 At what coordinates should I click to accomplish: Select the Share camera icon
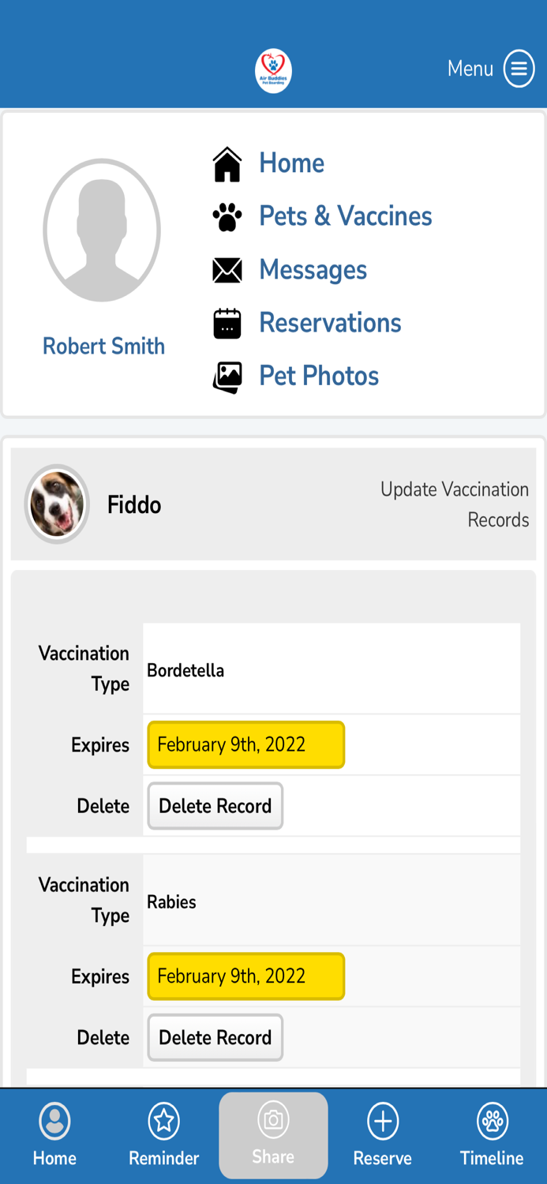click(273, 1121)
